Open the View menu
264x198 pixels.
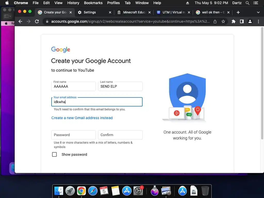click(59, 3)
